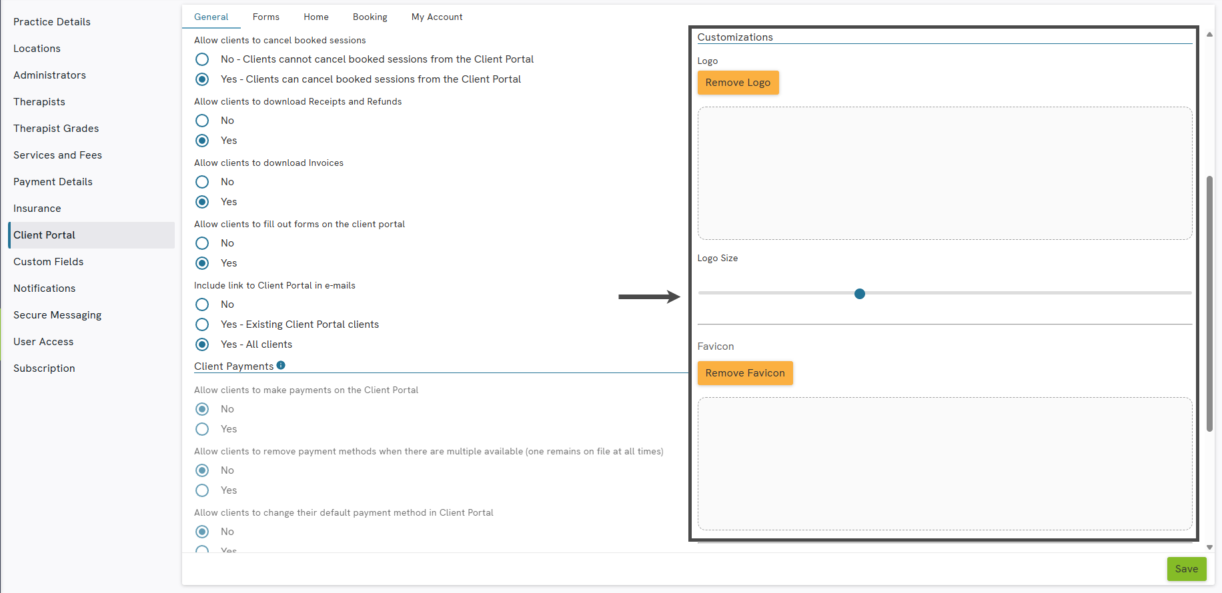Click the scroll down arrow in Customizations panel
The width and height of the screenshot is (1222, 593).
coord(1209,547)
